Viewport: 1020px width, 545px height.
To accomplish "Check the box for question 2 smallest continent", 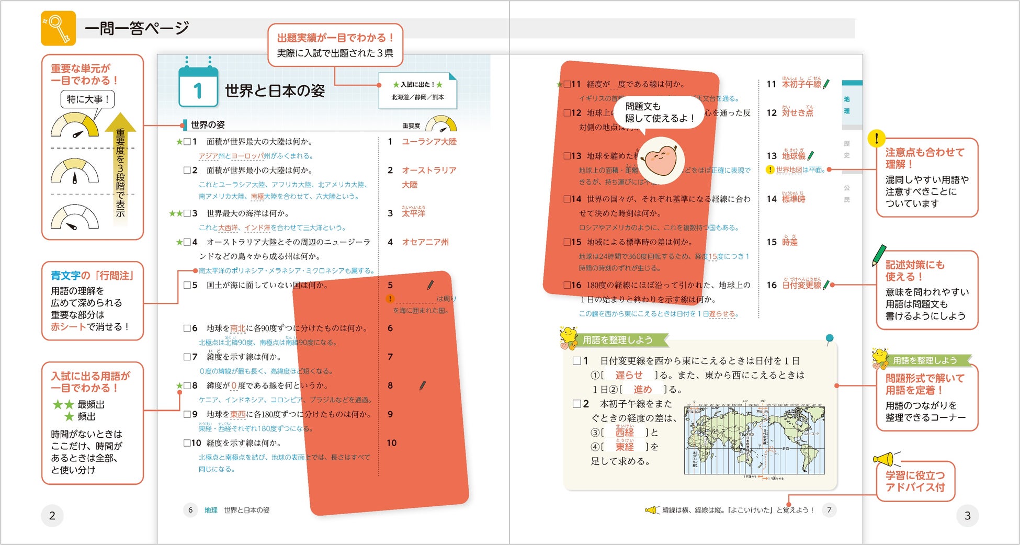I will point(187,170).
